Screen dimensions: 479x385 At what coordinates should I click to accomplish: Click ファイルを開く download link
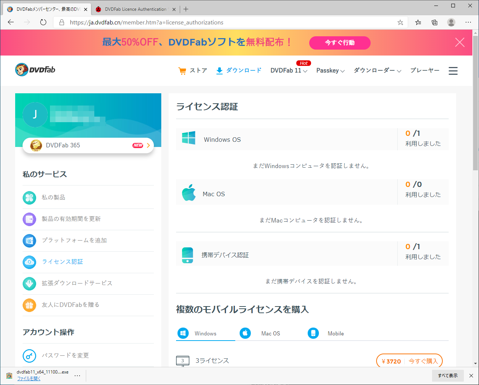tap(29, 378)
